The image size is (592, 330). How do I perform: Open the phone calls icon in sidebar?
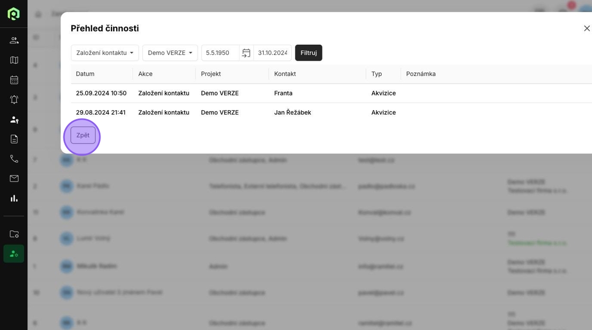point(14,159)
